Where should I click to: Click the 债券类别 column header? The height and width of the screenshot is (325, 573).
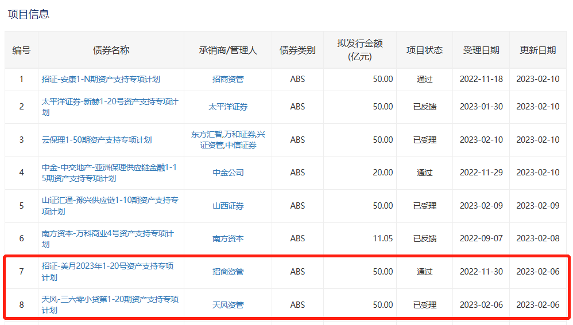[297, 50]
